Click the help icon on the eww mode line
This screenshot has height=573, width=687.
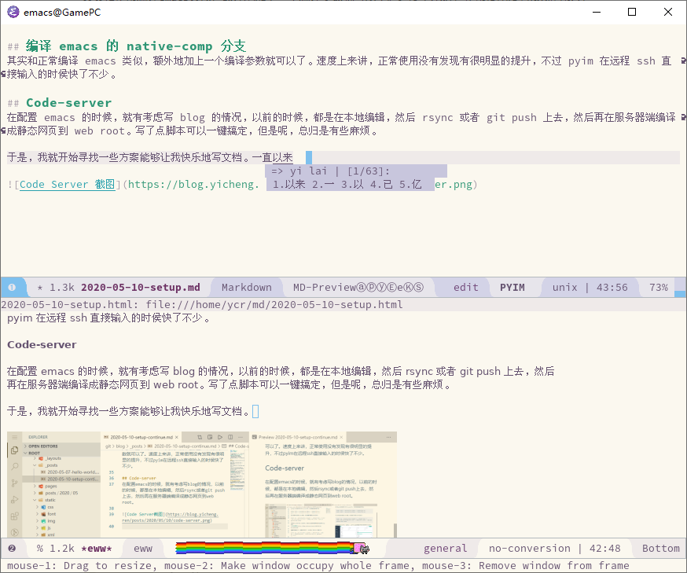pyautogui.click(x=11, y=548)
